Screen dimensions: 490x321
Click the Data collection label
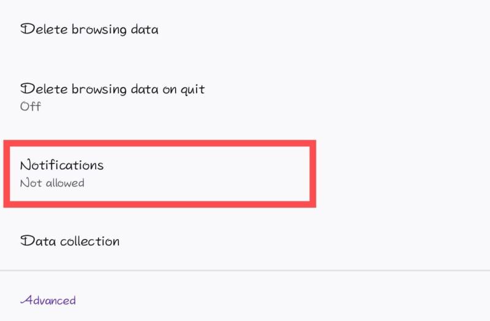pyautogui.click(x=70, y=241)
